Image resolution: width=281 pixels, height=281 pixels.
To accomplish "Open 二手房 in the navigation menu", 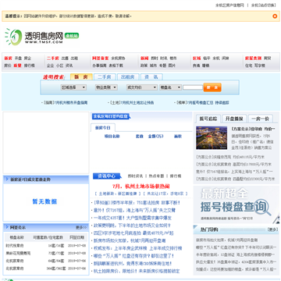I will tap(53, 59).
